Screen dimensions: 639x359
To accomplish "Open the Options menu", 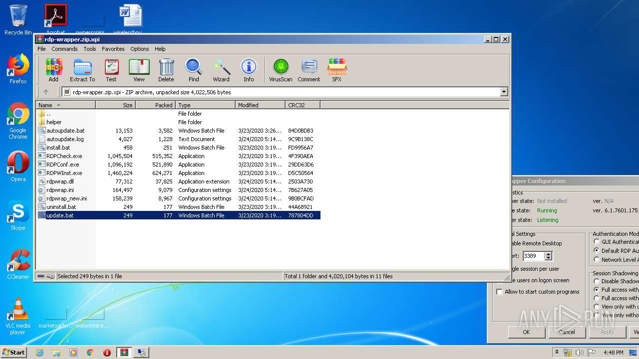I will coord(140,49).
